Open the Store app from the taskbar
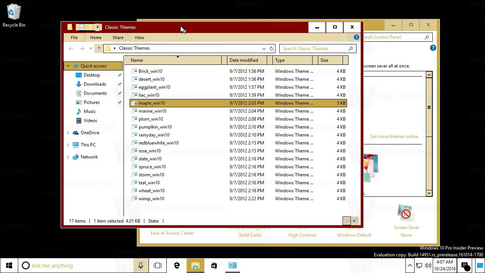485x273 pixels. coord(214,265)
